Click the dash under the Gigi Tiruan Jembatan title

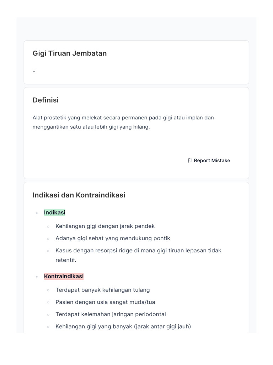[x=34, y=71]
